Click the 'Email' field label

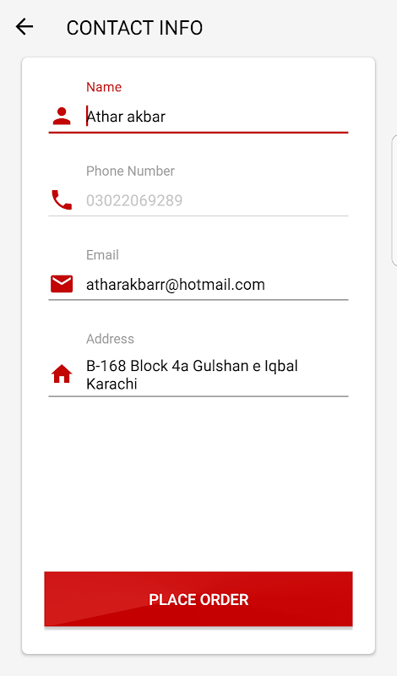click(102, 255)
